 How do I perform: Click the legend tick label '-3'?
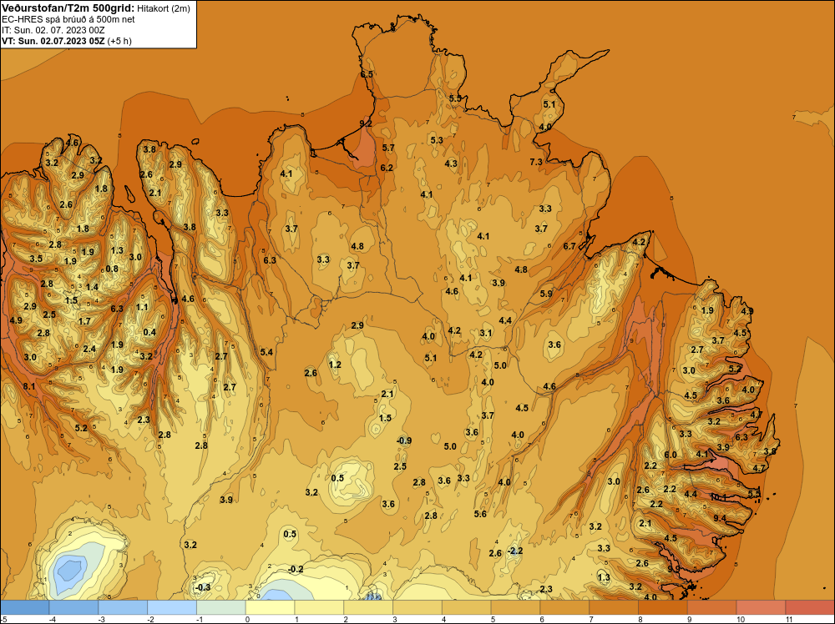pos(101,619)
